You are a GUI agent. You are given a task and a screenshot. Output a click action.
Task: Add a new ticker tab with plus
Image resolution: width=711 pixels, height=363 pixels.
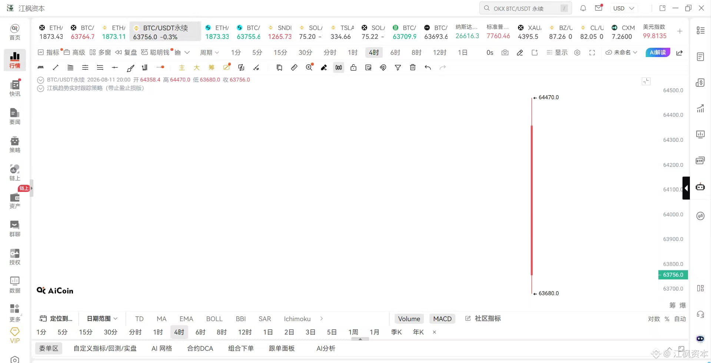[680, 31]
